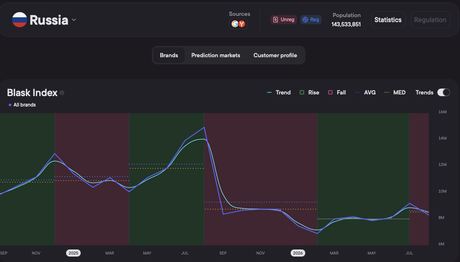This screenshot has height=262, width=460.
Task: Click the AVG dotted legend icon
Action: coord(357,92)
